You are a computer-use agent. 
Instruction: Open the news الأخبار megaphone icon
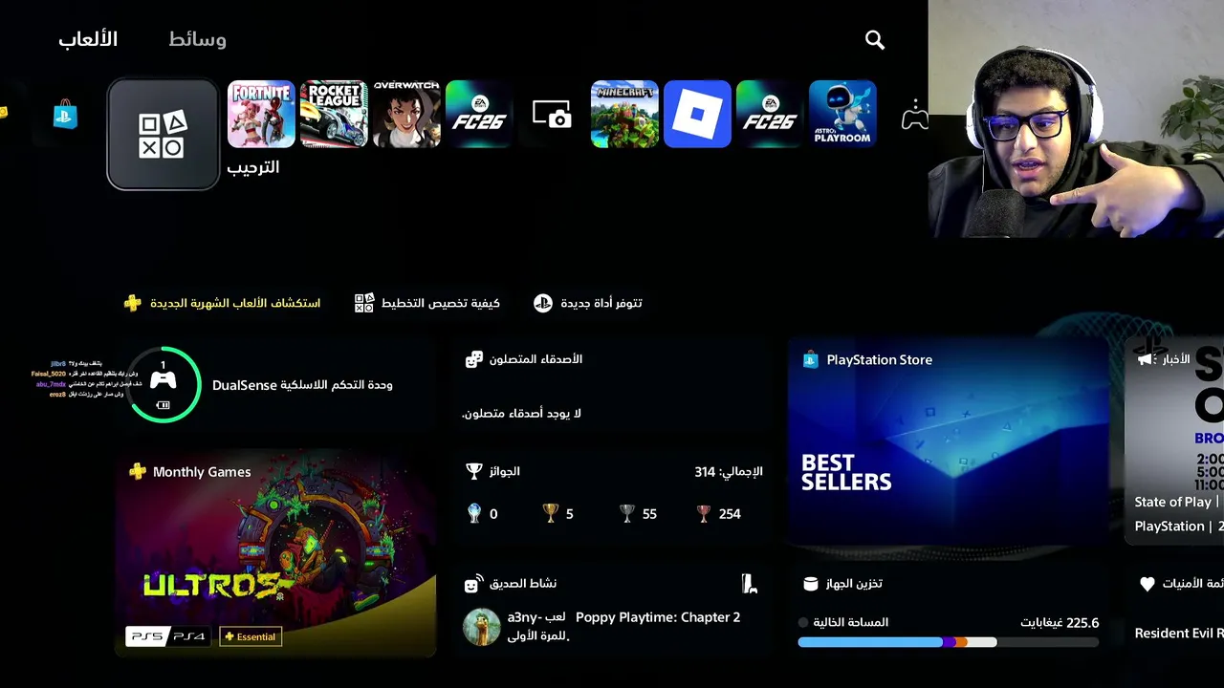(x=1145, y=359)
